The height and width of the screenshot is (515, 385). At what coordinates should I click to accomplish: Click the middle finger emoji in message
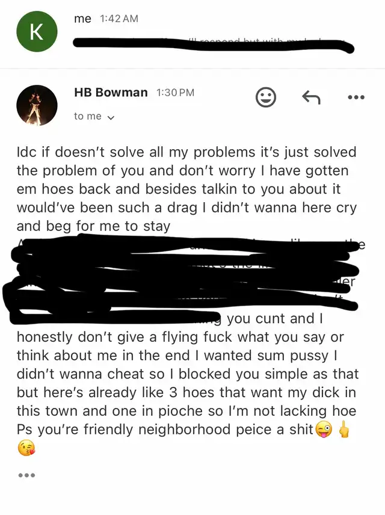click(344, 430)
